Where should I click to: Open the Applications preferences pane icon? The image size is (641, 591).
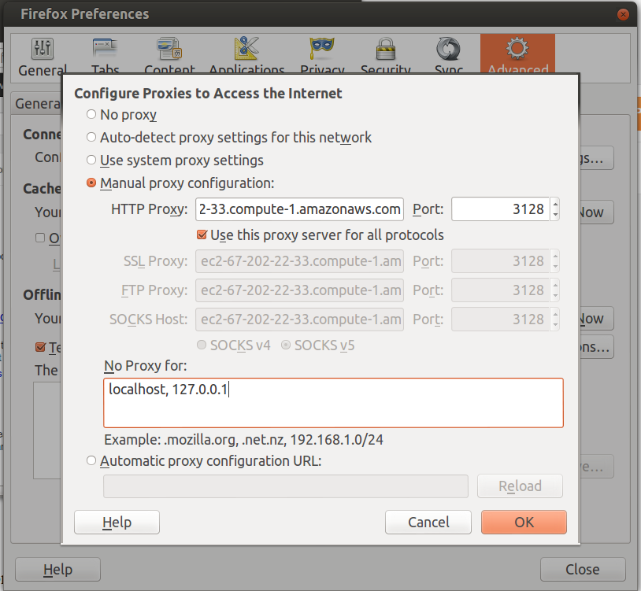pos(246,49)
